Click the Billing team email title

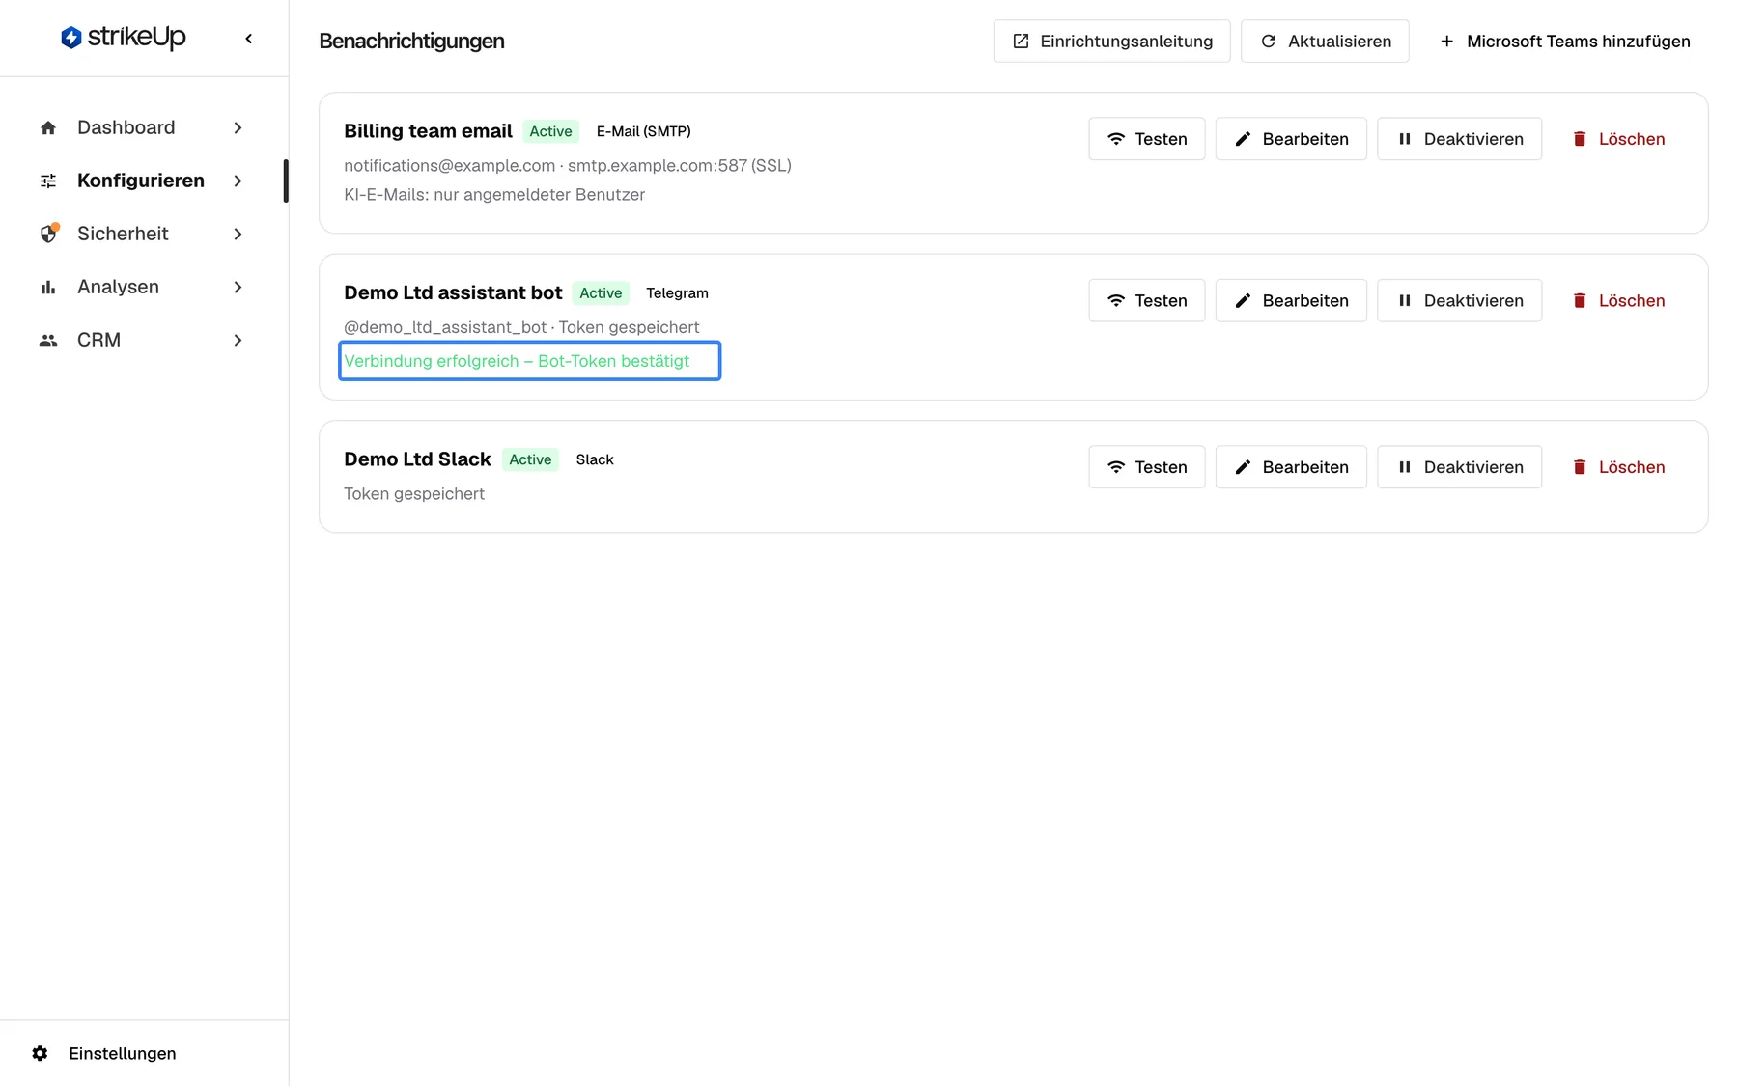[428, 131]
